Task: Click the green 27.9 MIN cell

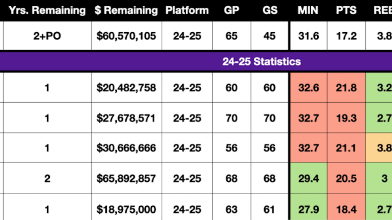Action: pos(308,209)
